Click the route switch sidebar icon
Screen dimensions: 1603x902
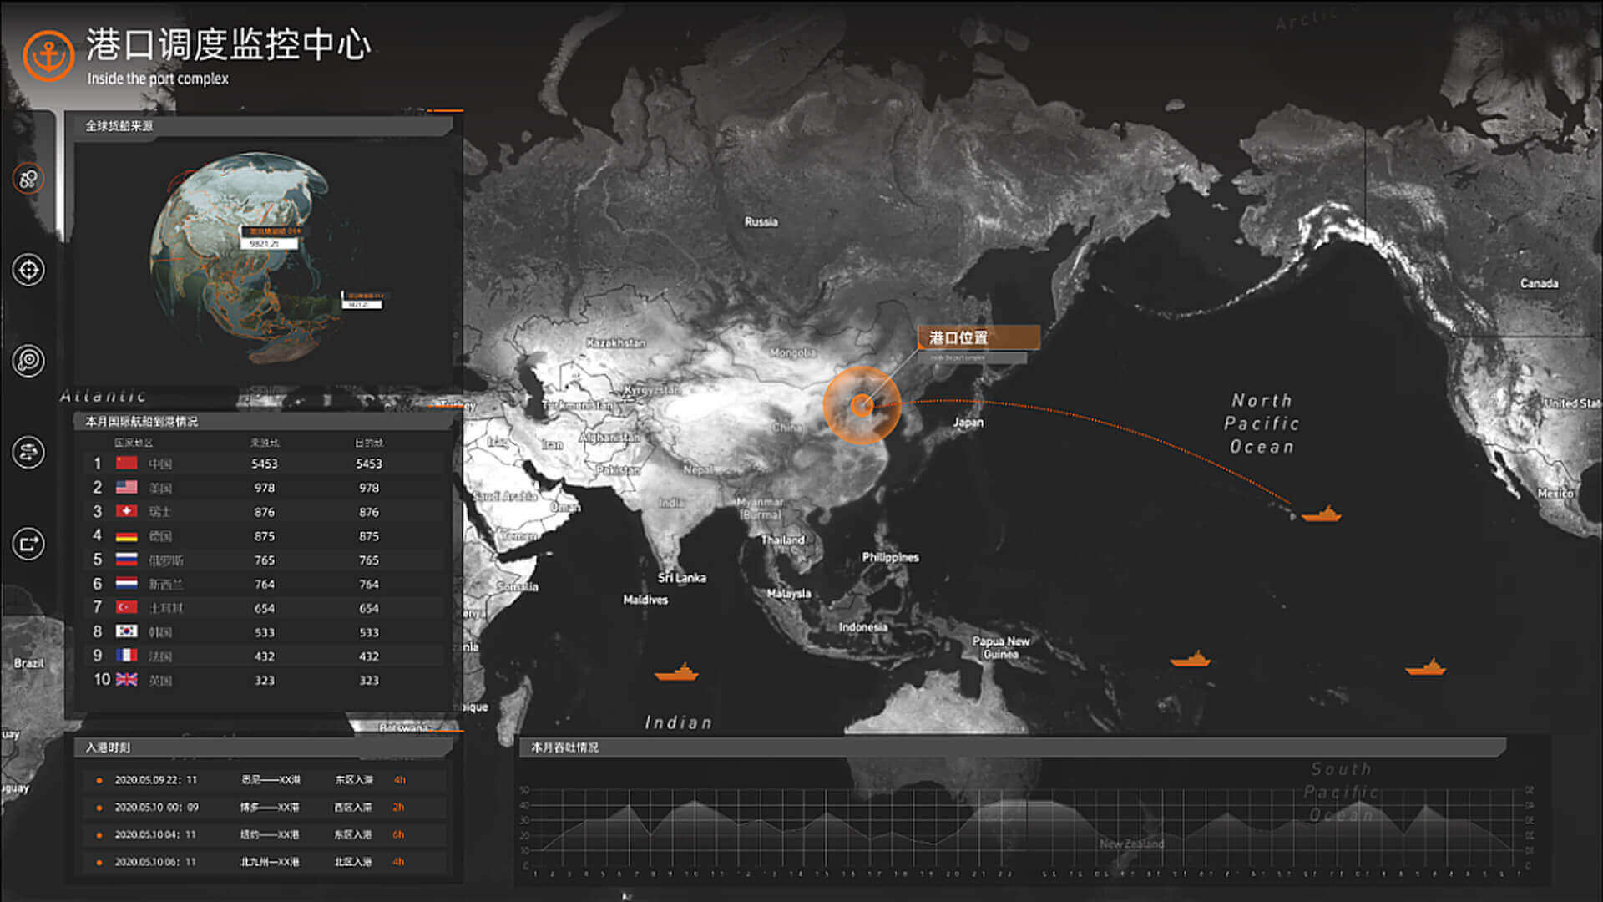pyautogui.click(x=28, y=453)
